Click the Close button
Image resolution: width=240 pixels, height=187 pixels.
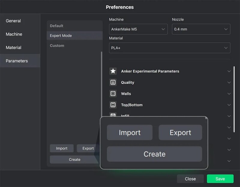pyautogui.click(x=190, y=179)
